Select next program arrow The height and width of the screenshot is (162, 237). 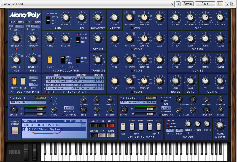[x=29, y=129]
